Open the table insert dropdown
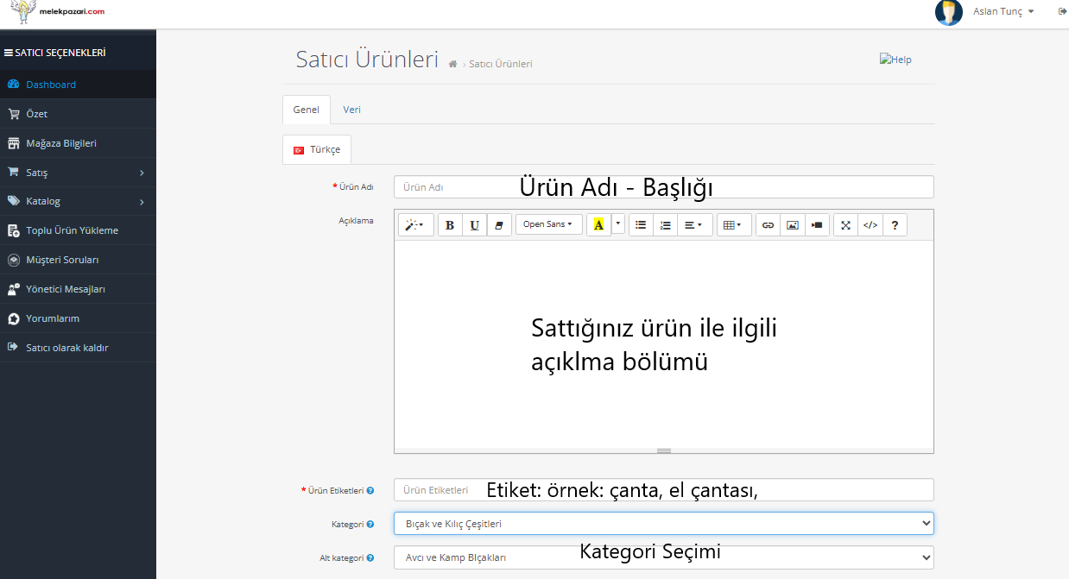The height and width of the screenshot is (579, 1069). (x=733, y=225)
